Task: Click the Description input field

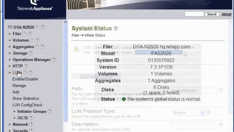Action: [195, 126]
